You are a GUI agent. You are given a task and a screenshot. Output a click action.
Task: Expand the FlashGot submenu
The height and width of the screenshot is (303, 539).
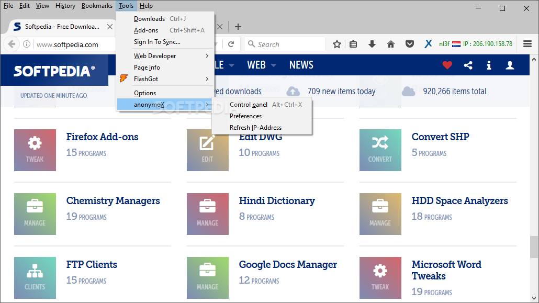165,79
